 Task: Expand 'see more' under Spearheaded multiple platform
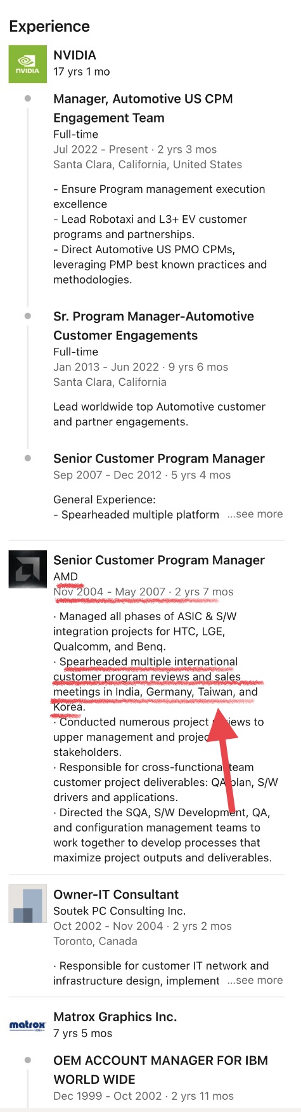[x=255, y=514]
